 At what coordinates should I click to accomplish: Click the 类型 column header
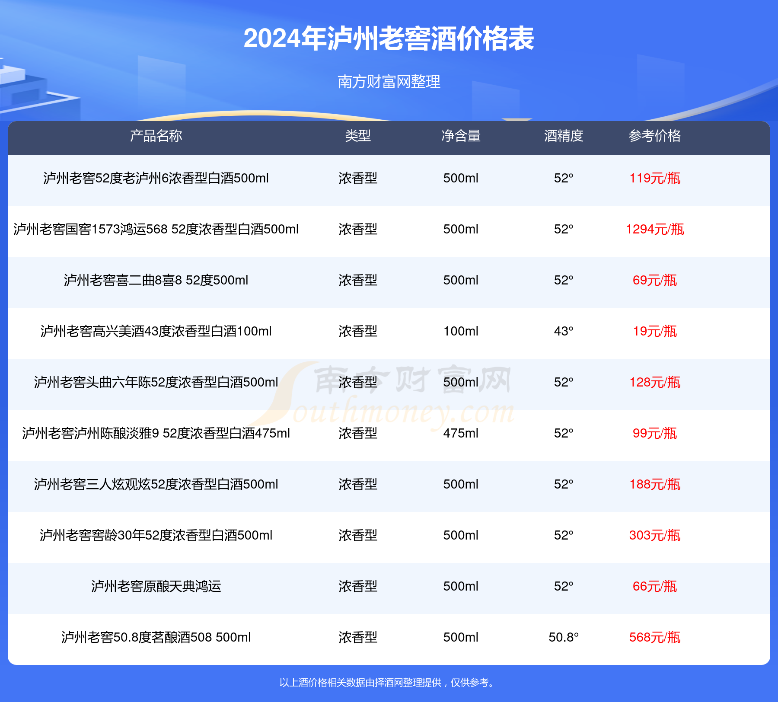coord(358,136)
